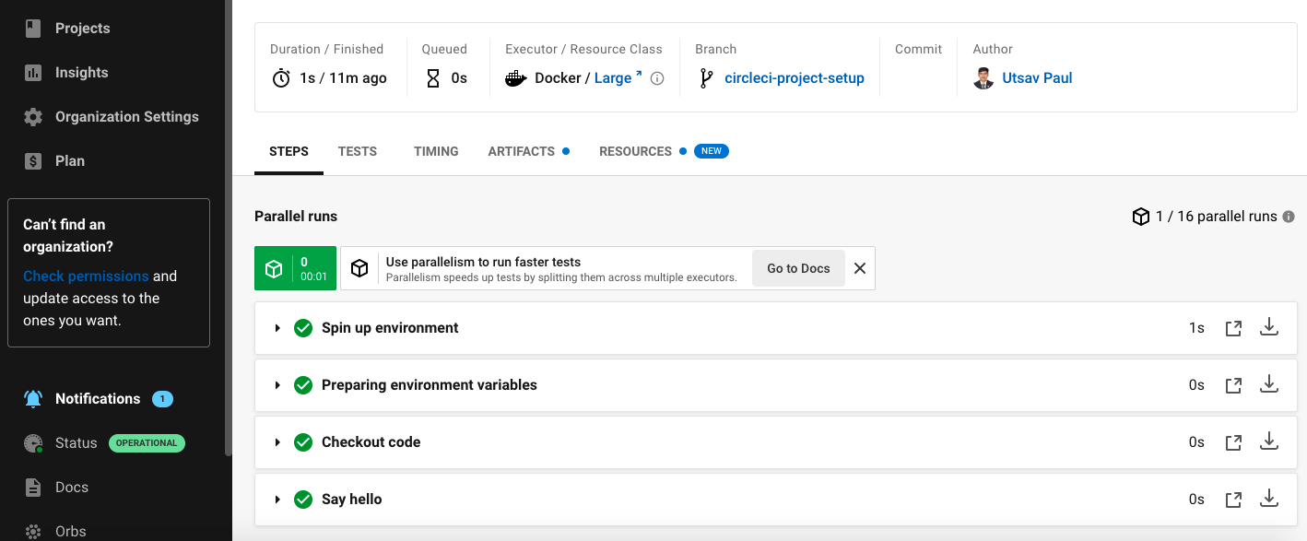This screenshot has height=541, width=1307.
Task: Open Organization Settings via the gear icon
Action: point(33,117)
